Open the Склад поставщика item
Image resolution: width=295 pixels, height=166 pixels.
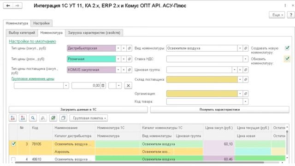[x=246, y=79]
